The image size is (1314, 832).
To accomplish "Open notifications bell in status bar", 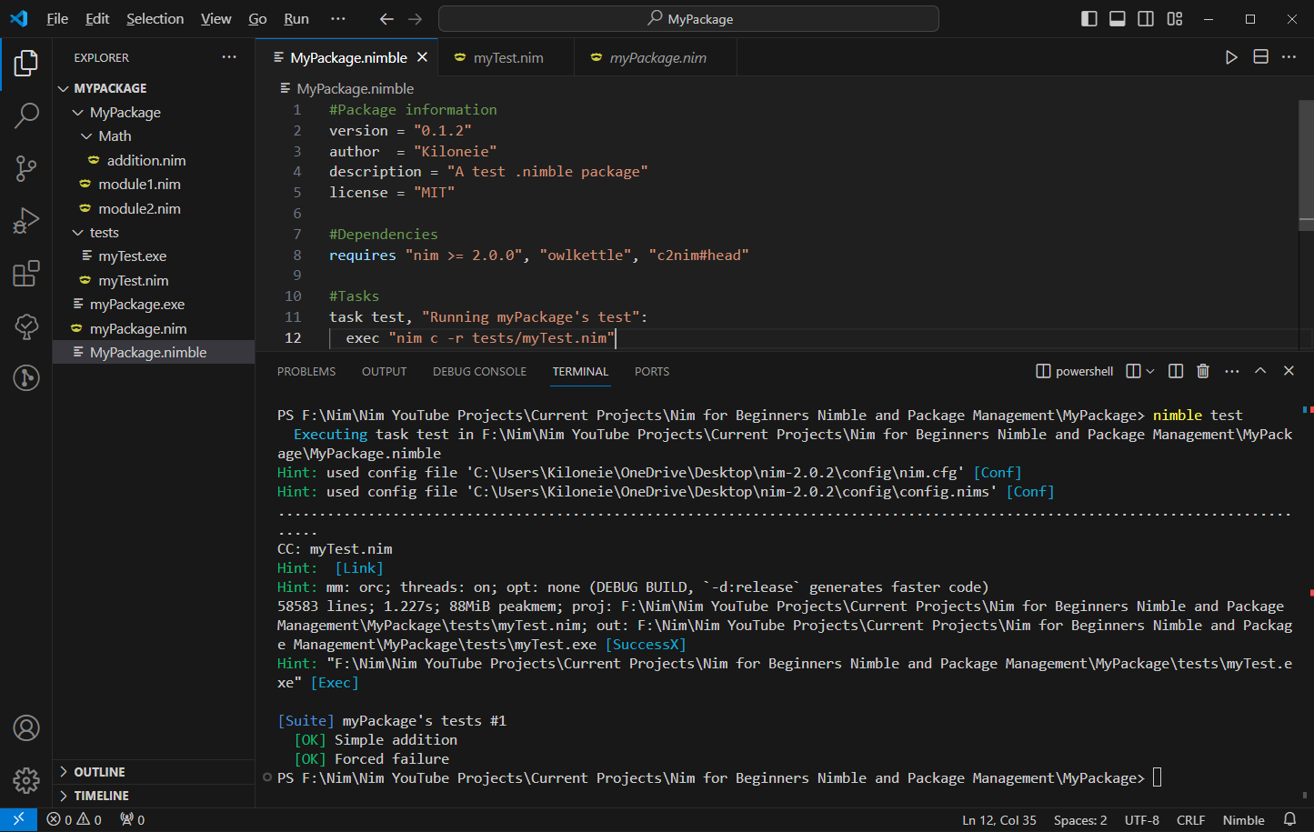I will [x=1289, y=819].
